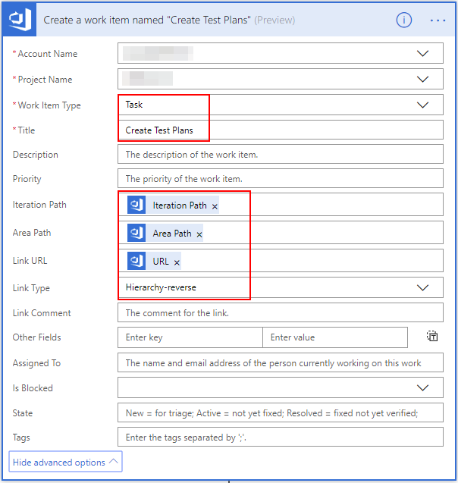Expand the Is Blocked dropdown
The width and height of the screenshot is (458, 483).
point(422,388)
